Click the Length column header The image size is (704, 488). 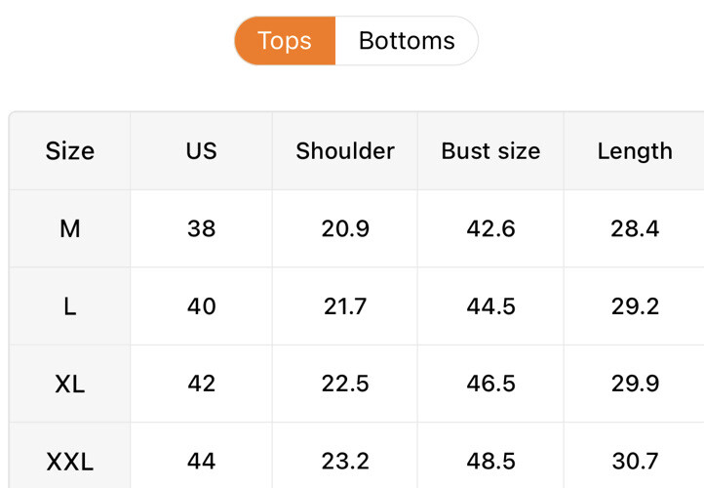pyautogui.click(x=635, y=151)
